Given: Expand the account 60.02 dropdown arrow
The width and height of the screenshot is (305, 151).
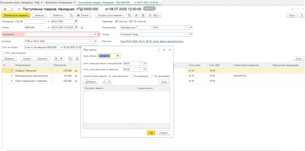Looking at the screenshot, I should coord(141,70).
